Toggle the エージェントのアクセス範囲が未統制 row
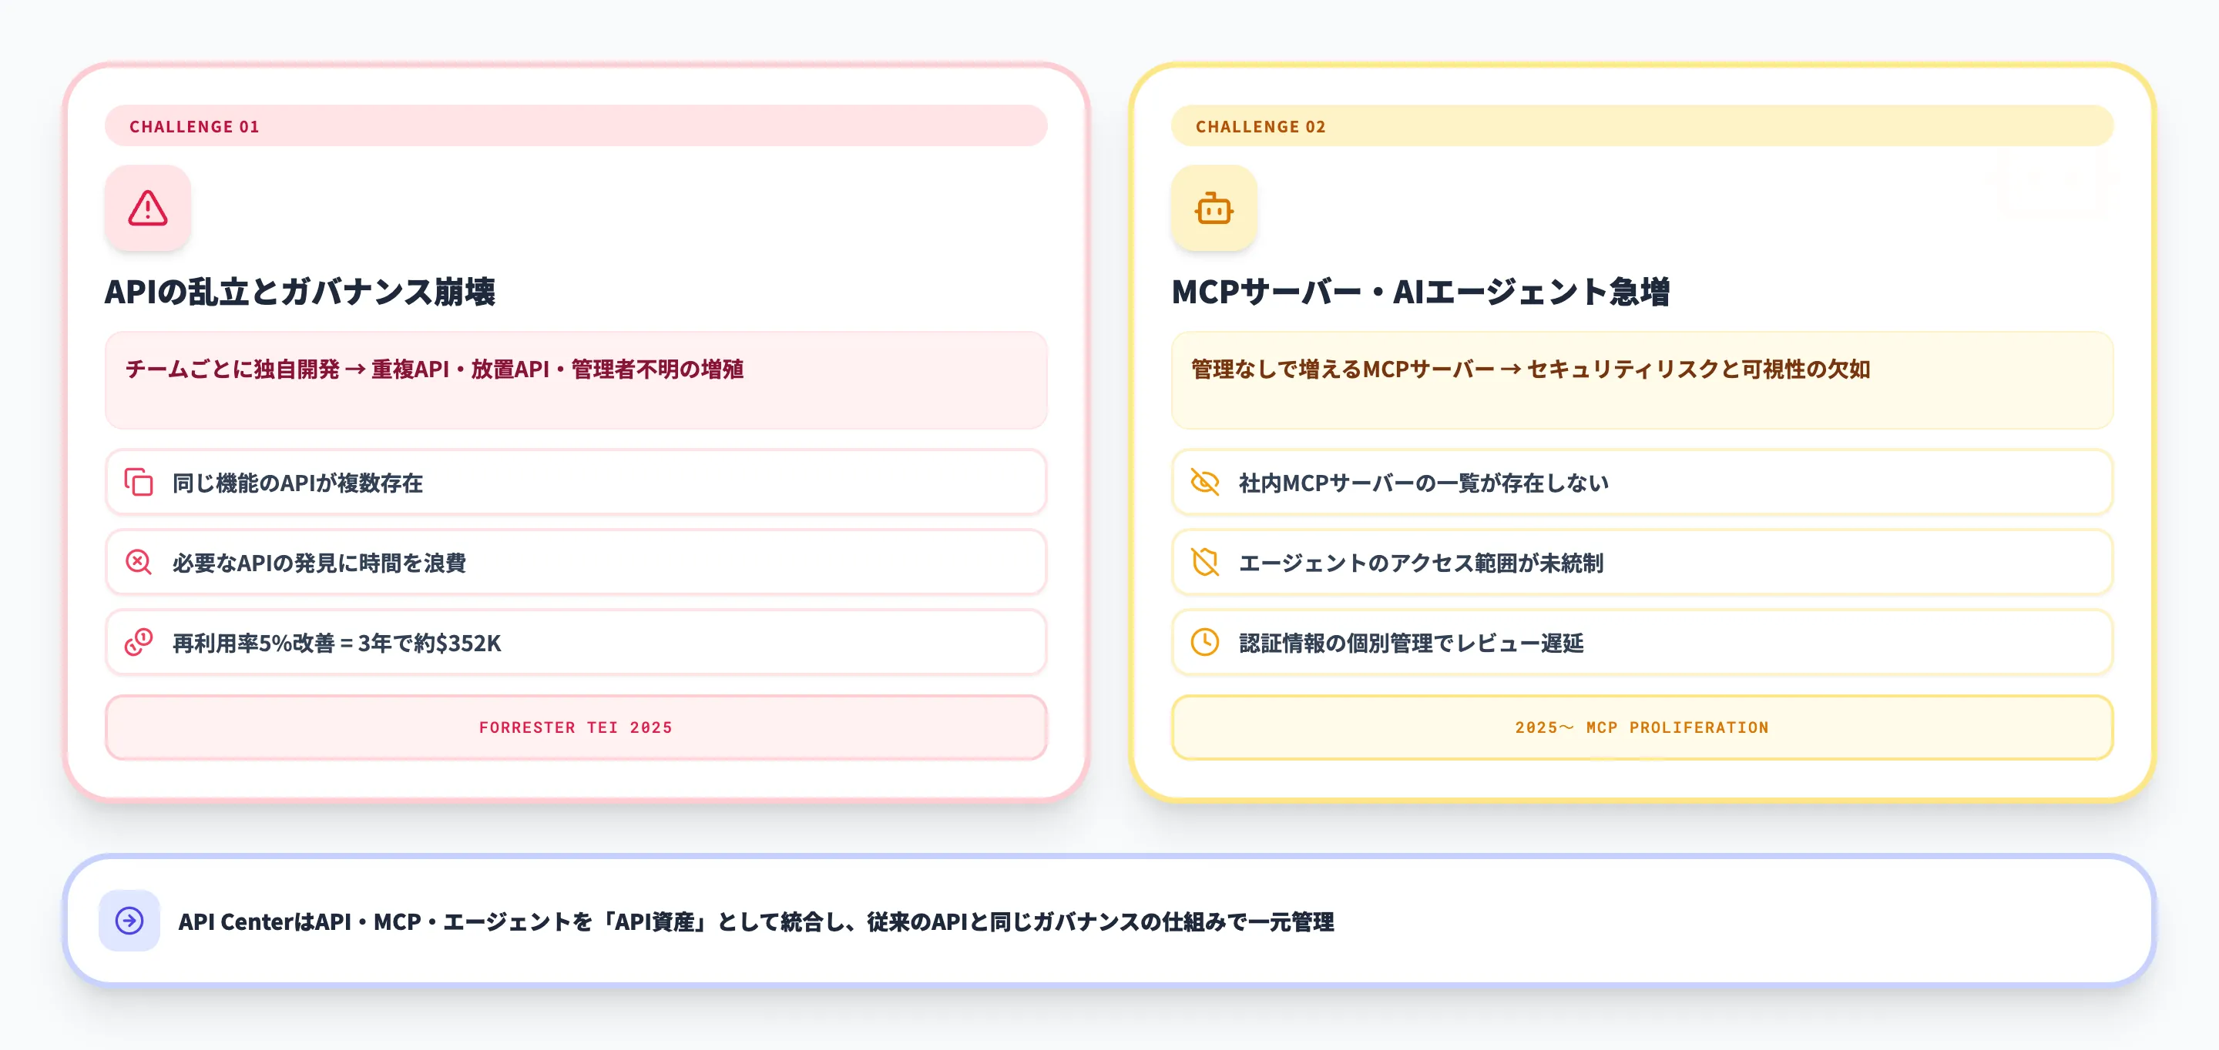 1641,563
